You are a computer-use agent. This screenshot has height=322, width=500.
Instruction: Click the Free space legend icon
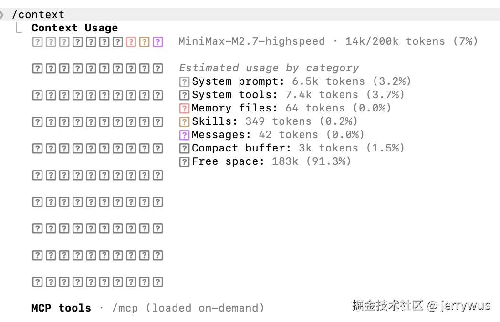click(x=184, y=162)
